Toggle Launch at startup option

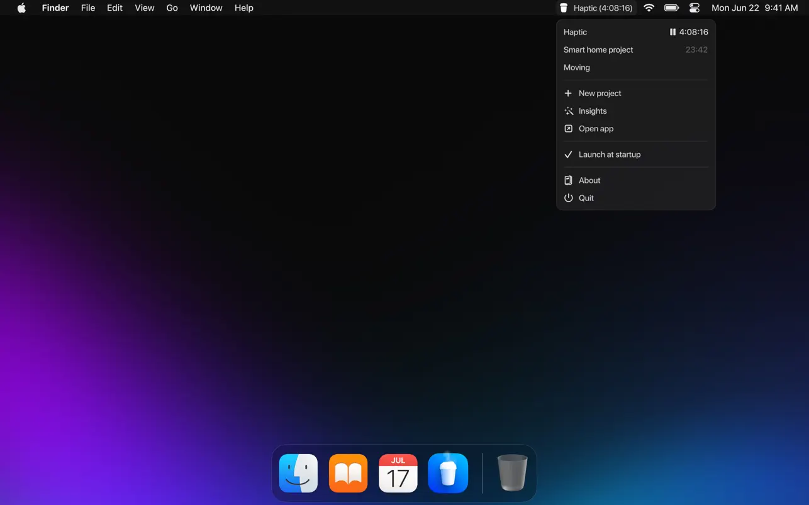609,155
